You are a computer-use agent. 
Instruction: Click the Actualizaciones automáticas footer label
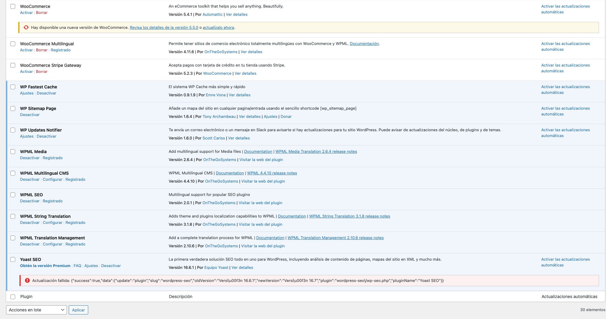coord(569,297)
